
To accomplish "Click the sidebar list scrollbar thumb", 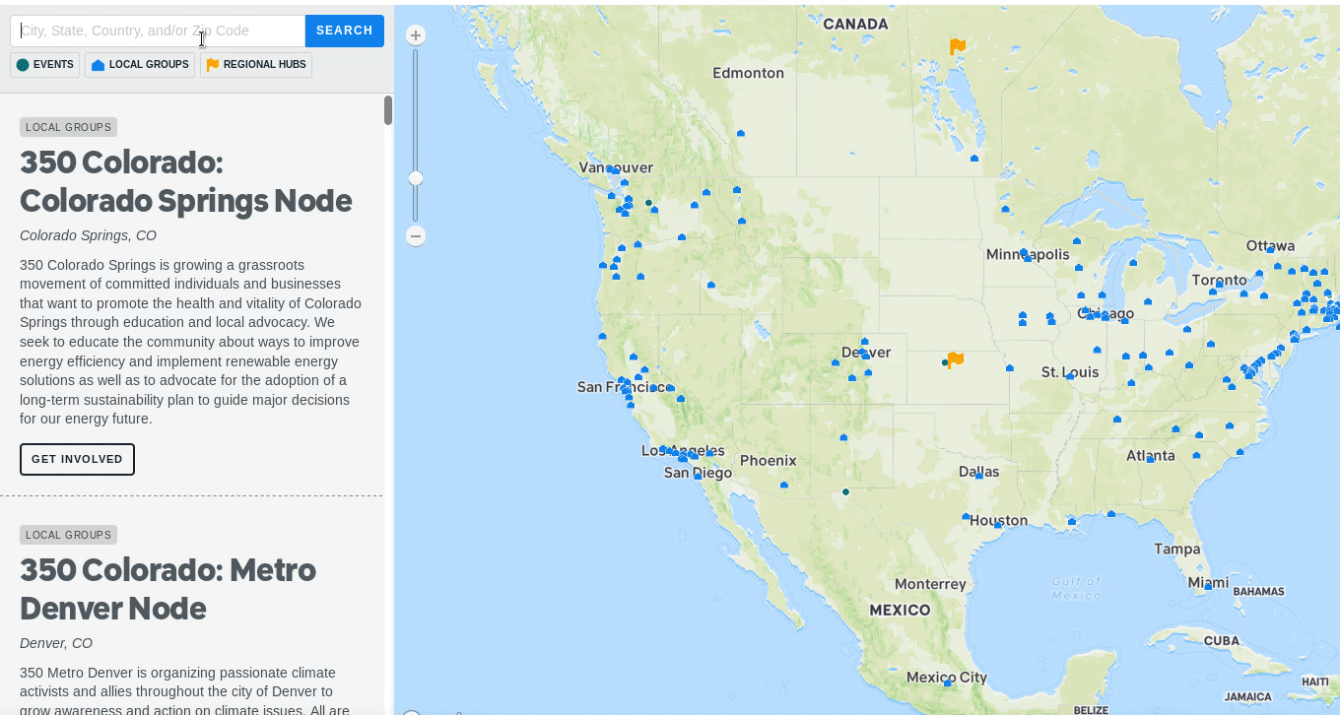I will (x=388, y=110).
